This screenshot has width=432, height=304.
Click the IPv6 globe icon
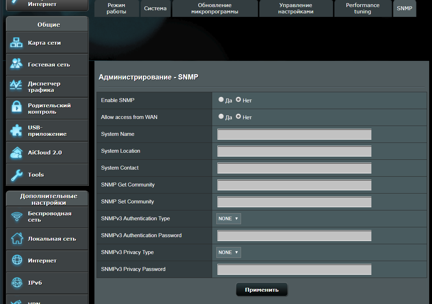click(16, 283)
